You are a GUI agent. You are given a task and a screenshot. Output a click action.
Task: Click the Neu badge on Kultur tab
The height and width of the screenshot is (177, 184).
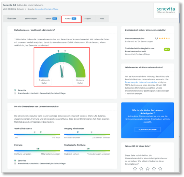(74, 18)
